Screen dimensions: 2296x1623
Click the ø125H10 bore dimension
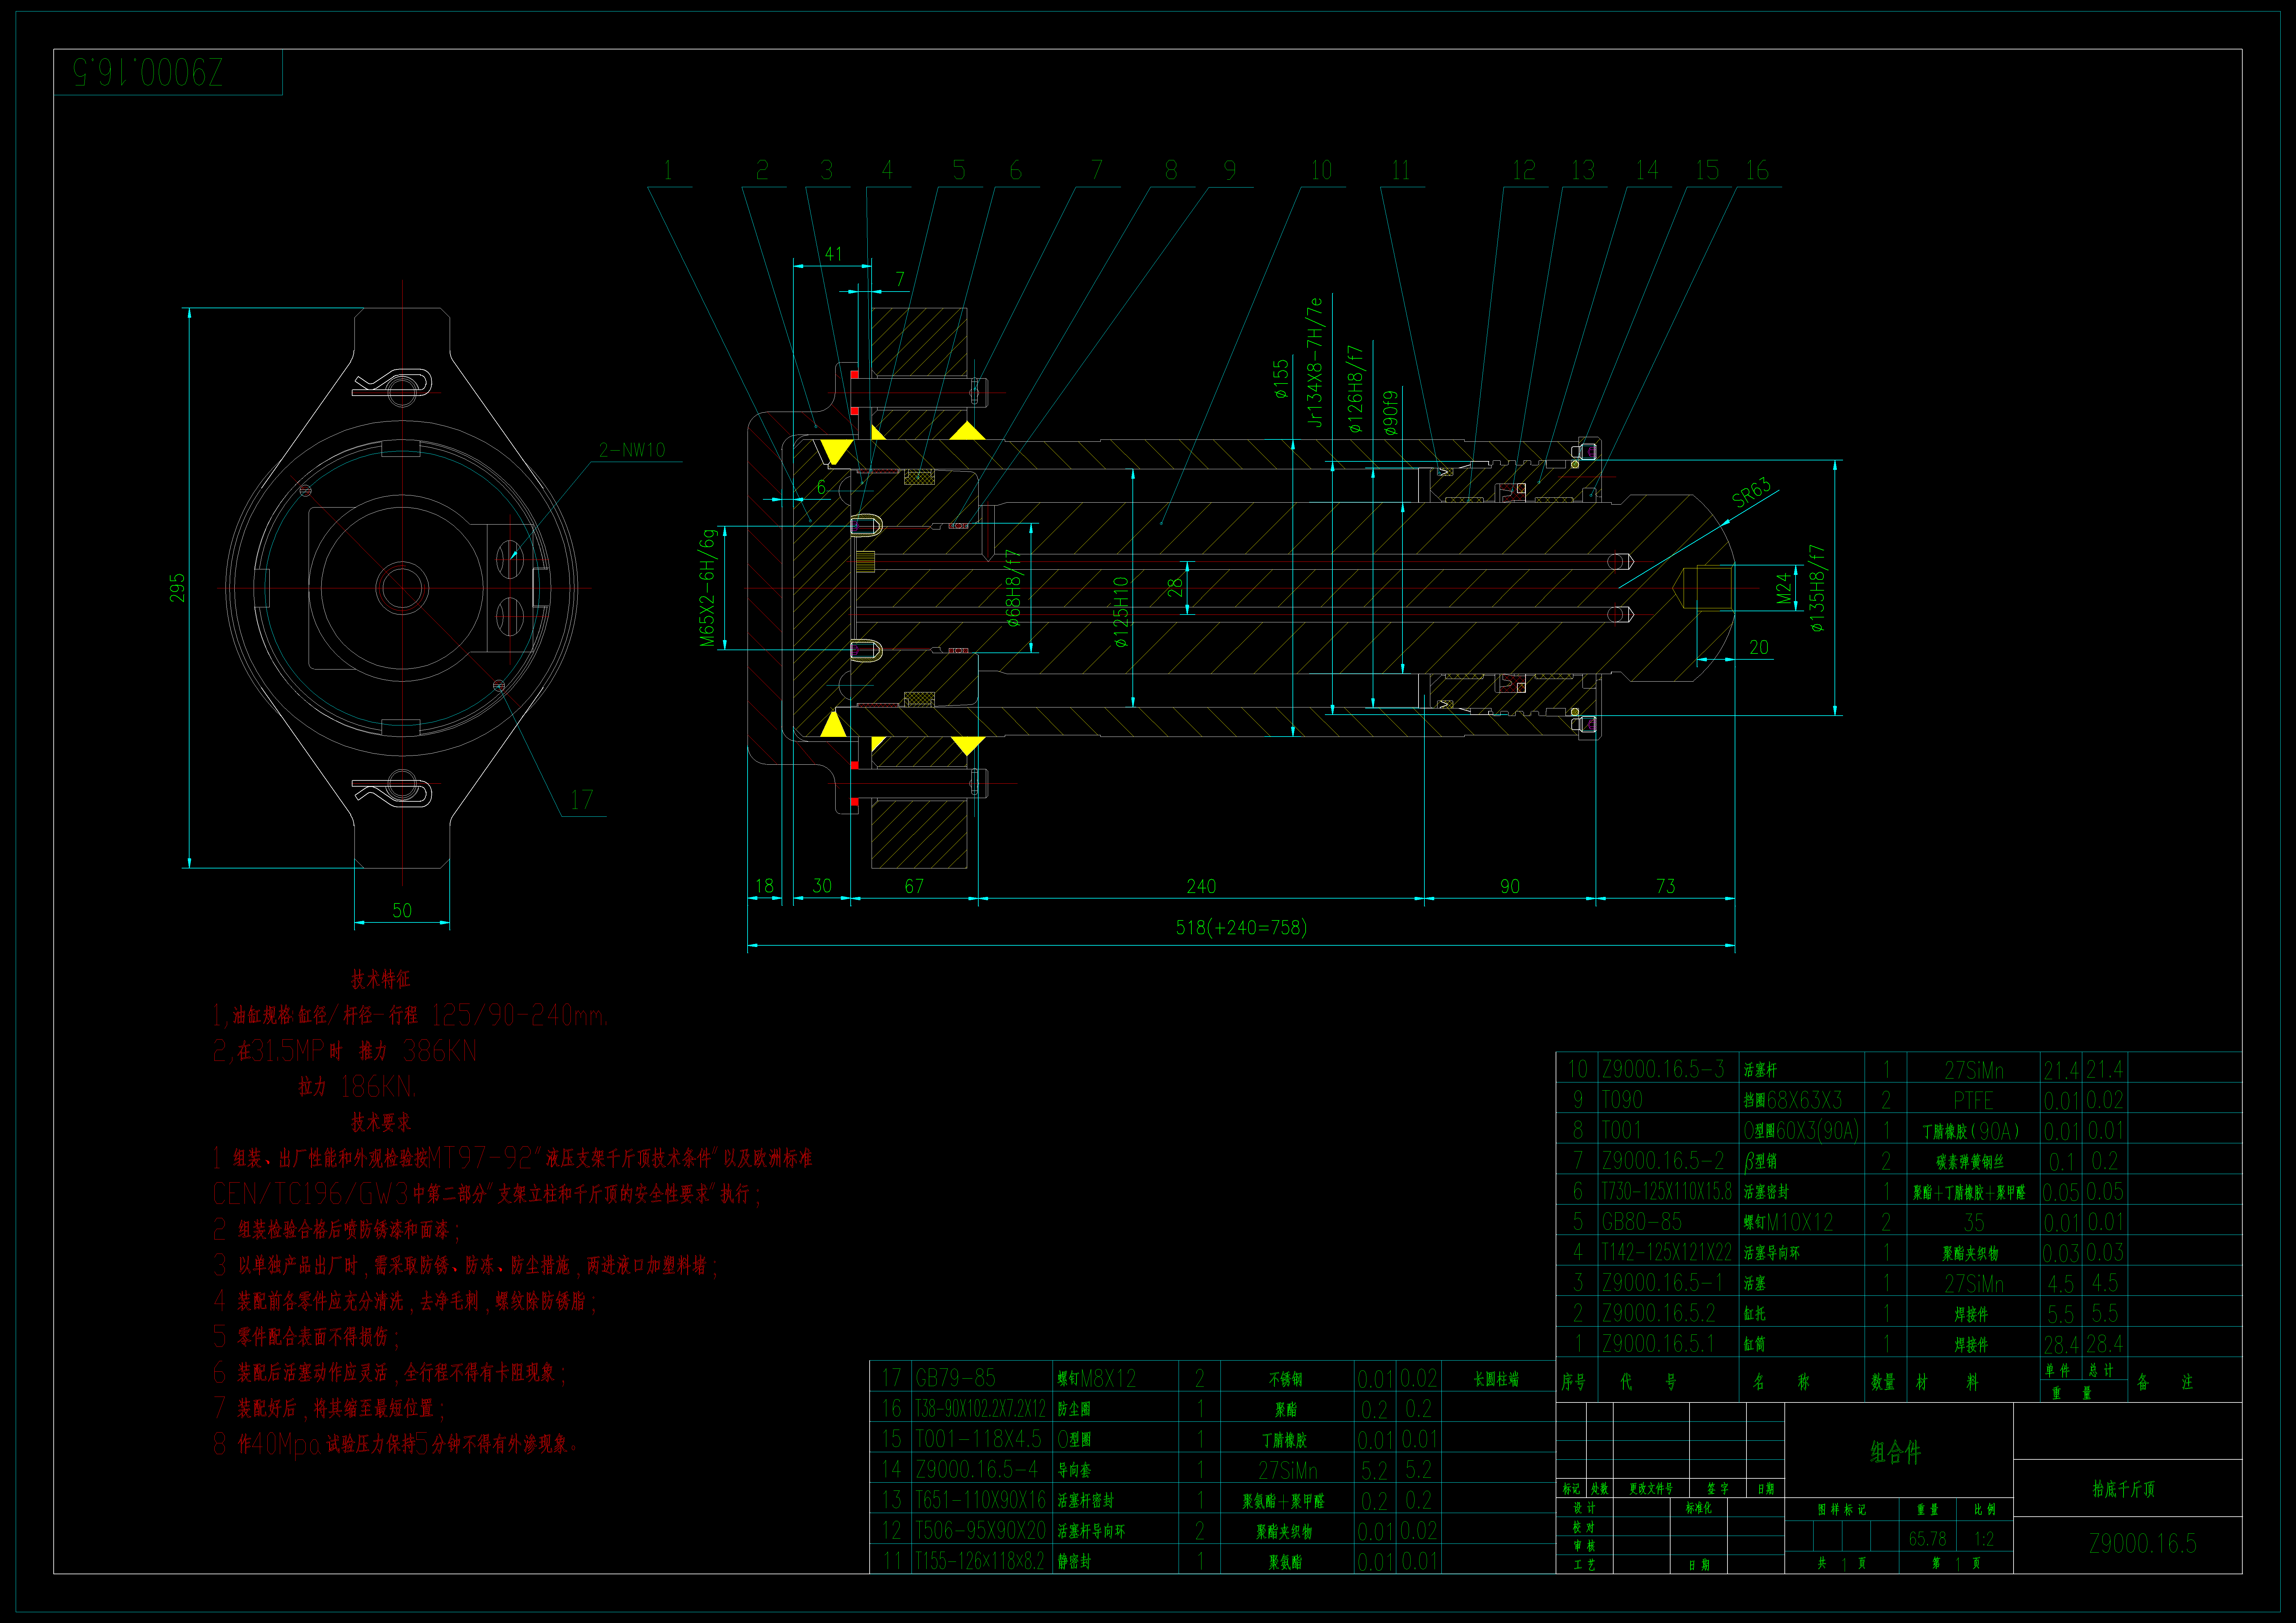[1121, 612]
